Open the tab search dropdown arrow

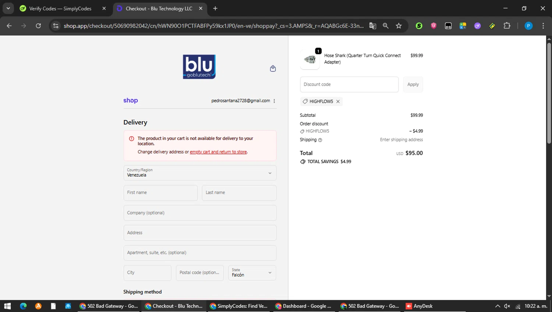point(8,8)
